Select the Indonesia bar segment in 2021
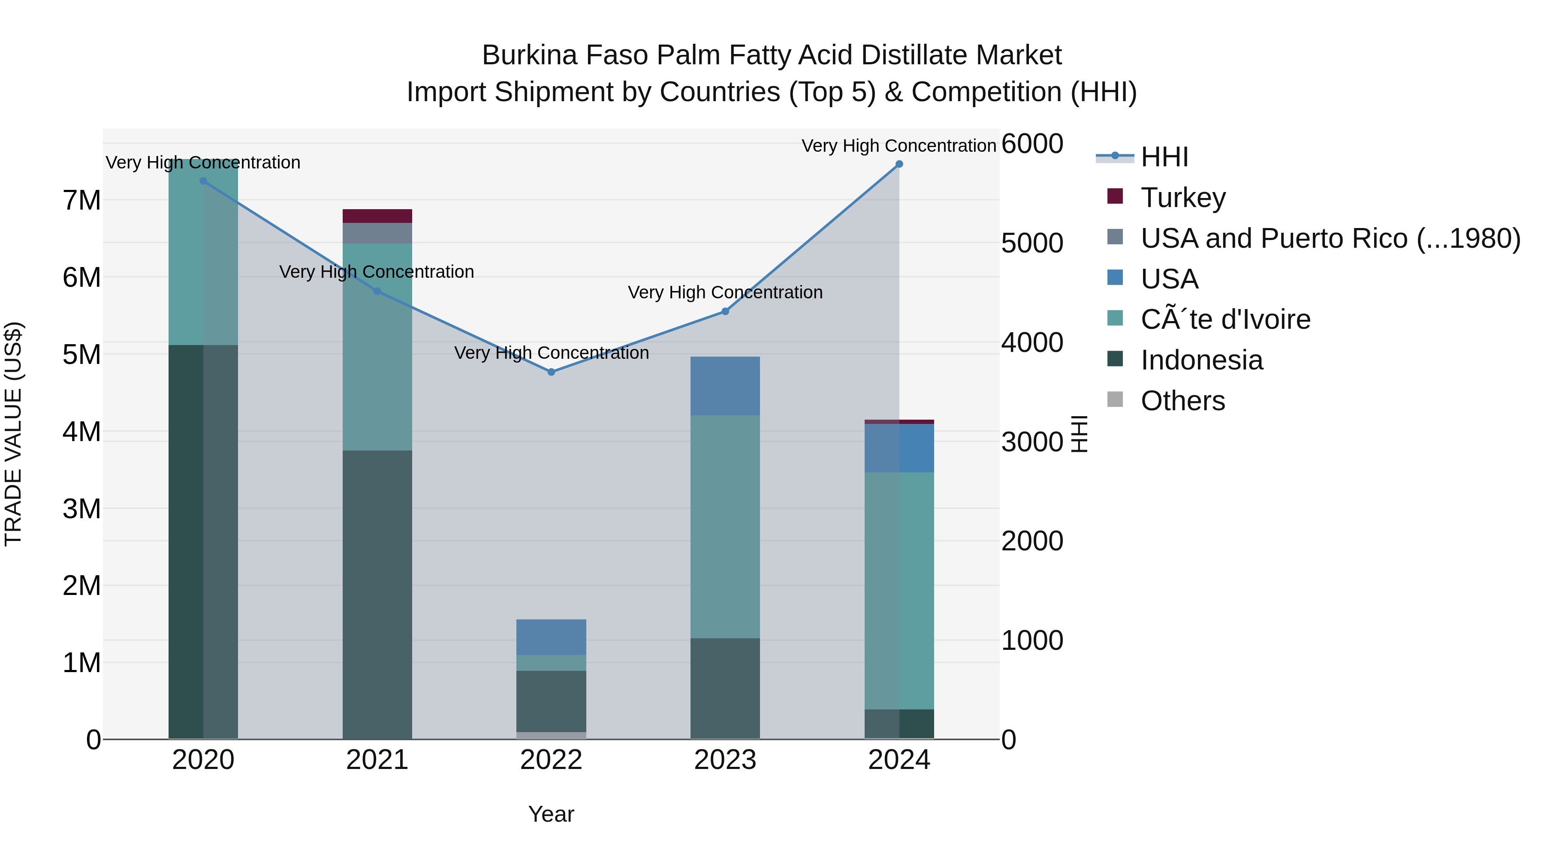The width and height of the screenshot is (1544, 868). coord(377,595)
